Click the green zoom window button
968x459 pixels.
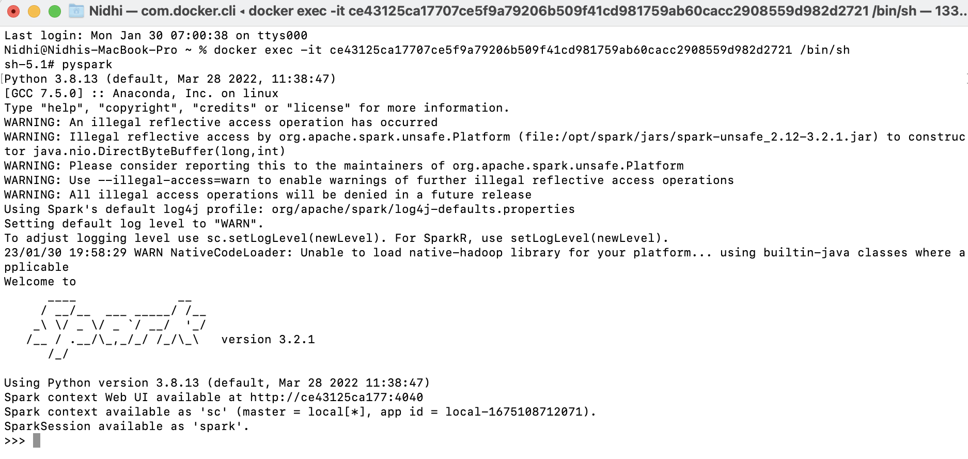coord(54,11)
